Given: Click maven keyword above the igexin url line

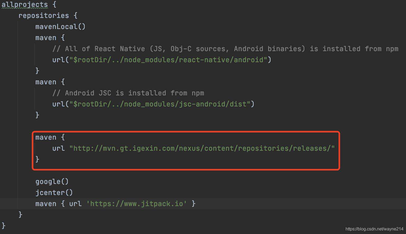Looking at the screenshot, I should (x=46, y=137).
